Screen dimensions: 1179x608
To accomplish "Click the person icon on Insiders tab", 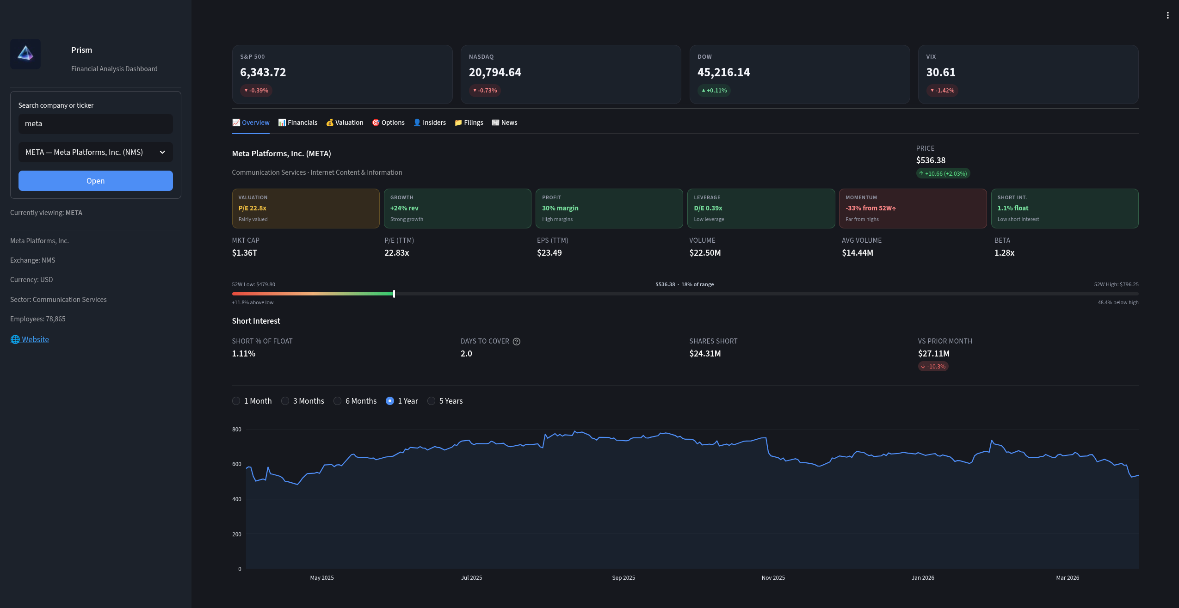I will click(417, 123).
